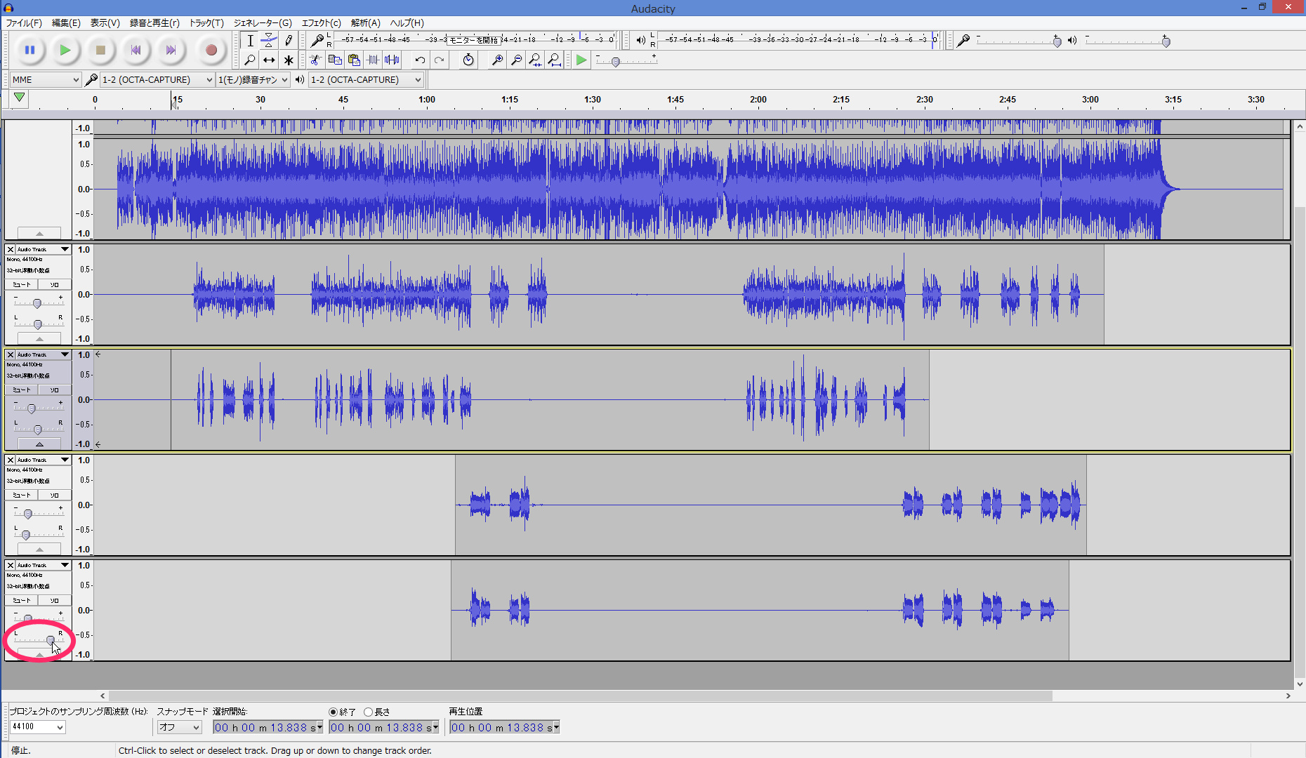Click the green timeline pin triangle
1306x758 pixels.
[x=20, y=98]
